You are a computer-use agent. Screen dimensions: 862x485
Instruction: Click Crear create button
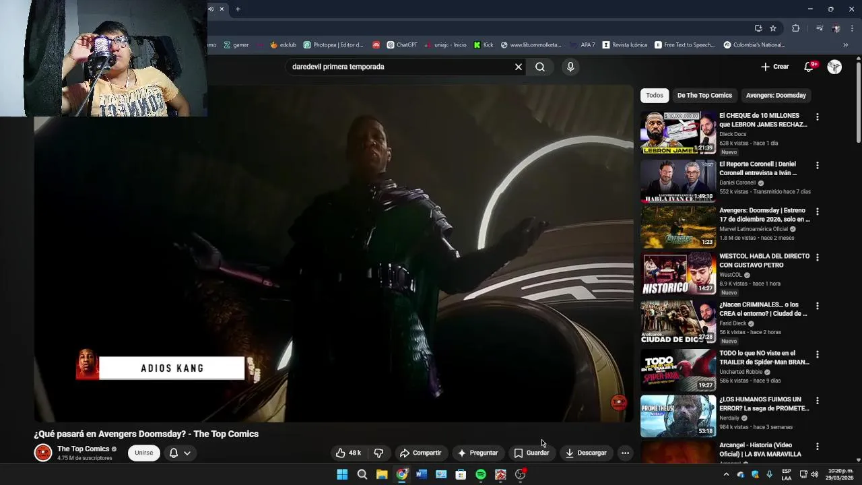tap(774, 67)
